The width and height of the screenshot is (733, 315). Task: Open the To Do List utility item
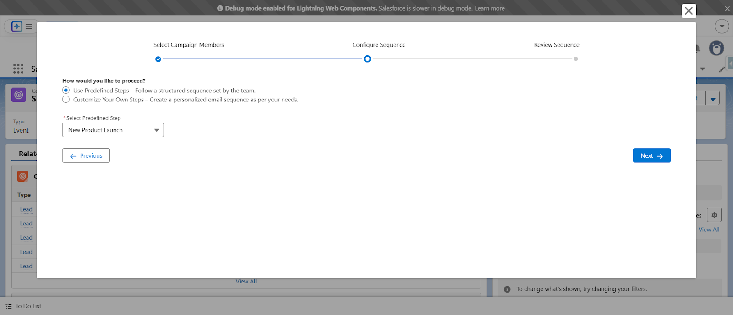pyautogui.click(x=23, y=306)
